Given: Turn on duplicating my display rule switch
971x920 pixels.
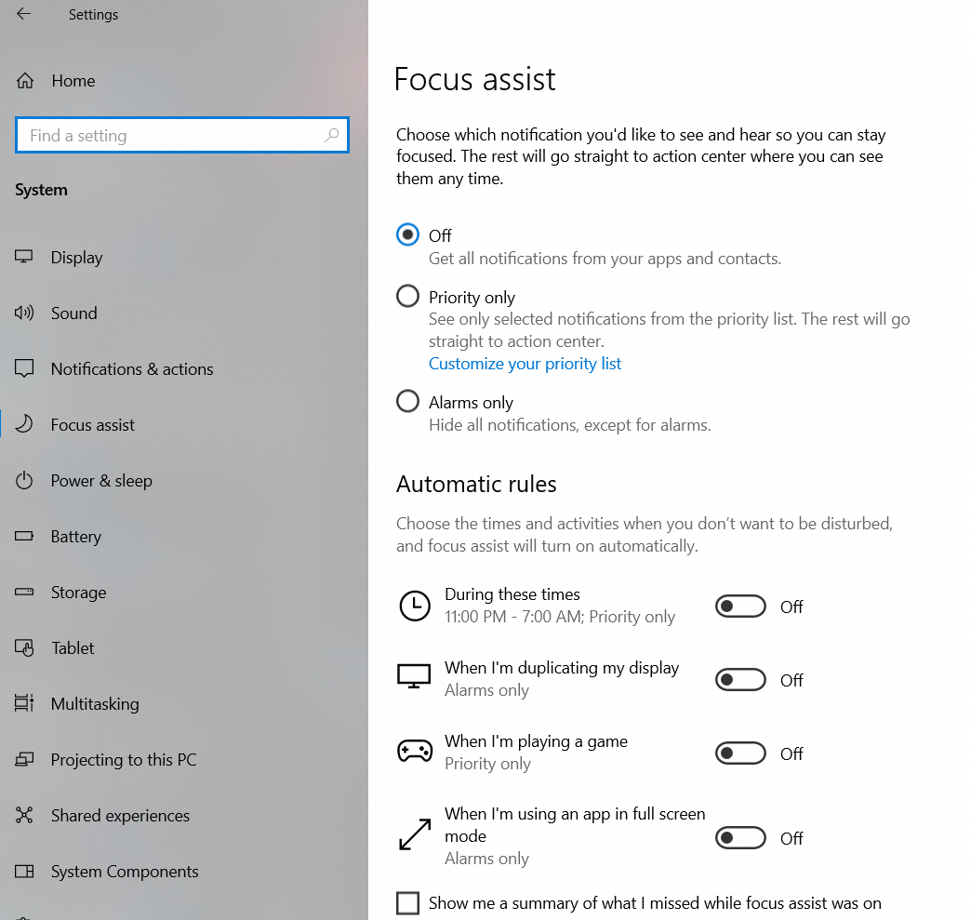Looking at the screenshot, I should pyautogui.click(x=740, y=680).
